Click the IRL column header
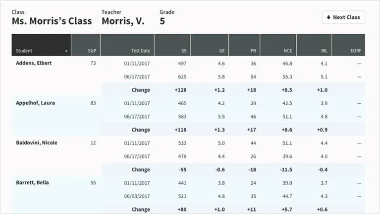380x214 pixels. [314, 45]
